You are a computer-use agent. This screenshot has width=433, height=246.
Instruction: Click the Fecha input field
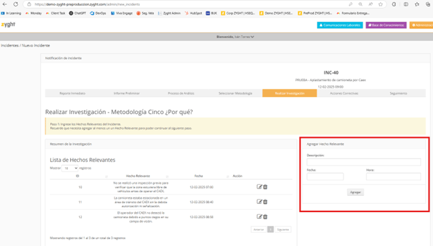click(x=325, y=177)
